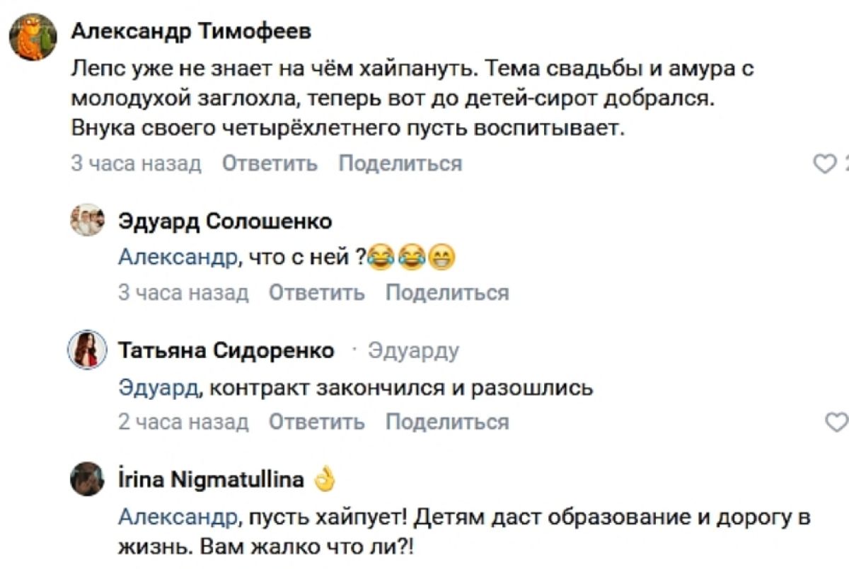Open Эдуард Солошенко's profile name link
849x569 pixels.
[225, 222]
